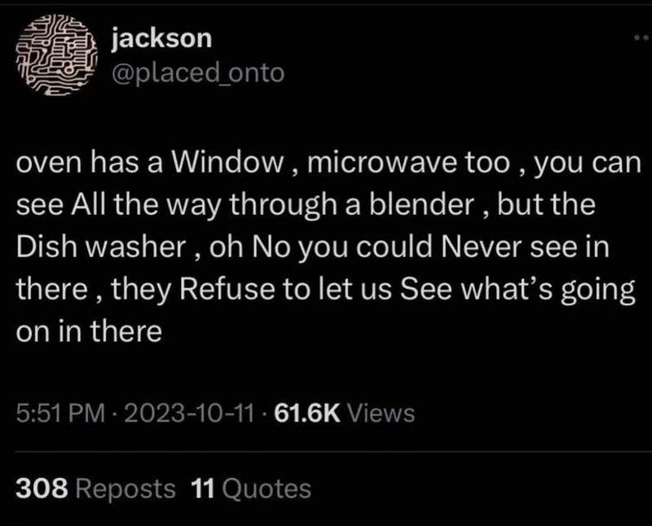Click the 5:51 PM timestamp
Viewport: 652px width, 526px height.
pyautogui.click(x=60, y=414)
